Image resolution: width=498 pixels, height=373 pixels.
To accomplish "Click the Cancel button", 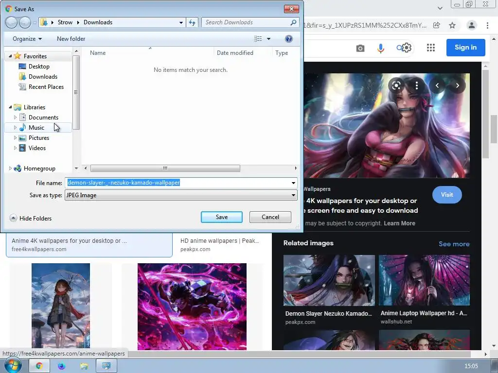I will (x=270, y=217).
